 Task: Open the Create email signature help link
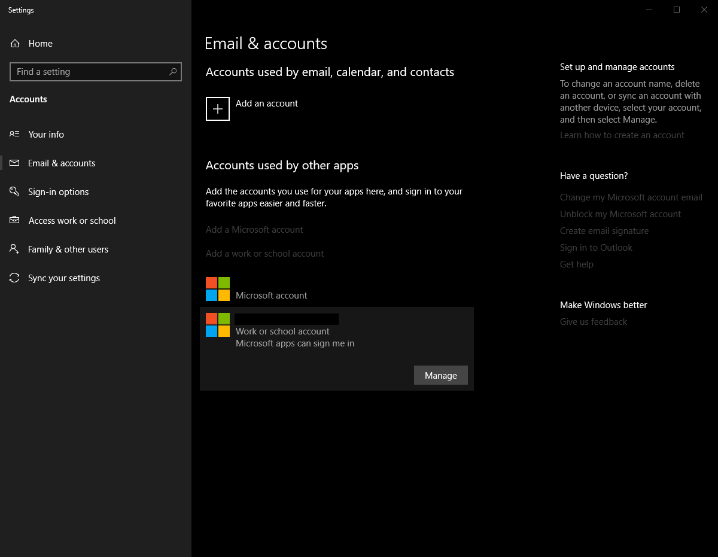[604, 230]
